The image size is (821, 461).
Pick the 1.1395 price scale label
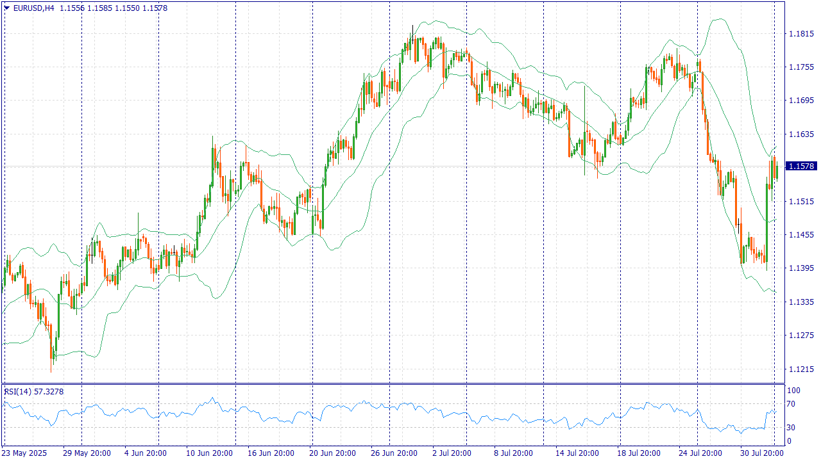[800, 268]
